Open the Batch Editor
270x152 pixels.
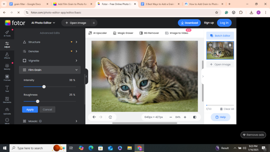[220, 35]
